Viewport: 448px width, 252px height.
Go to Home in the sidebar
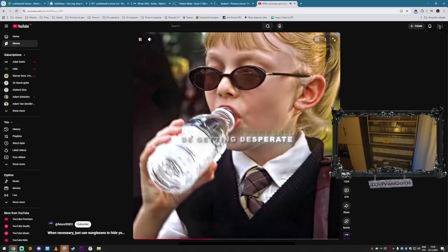[20, 36]
